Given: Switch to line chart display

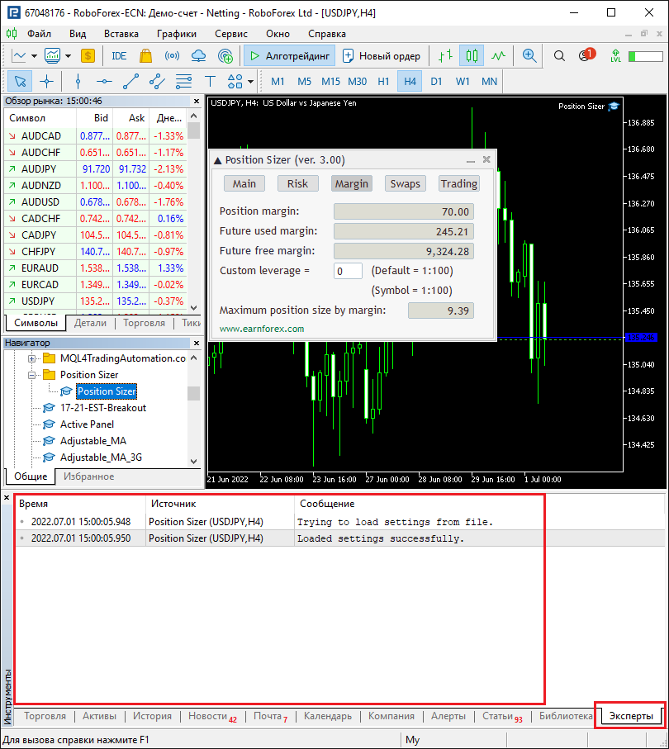Looking at the screenshot, I should 498,56.
